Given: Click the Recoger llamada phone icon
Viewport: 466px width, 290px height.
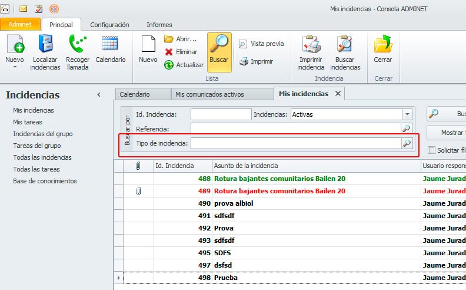Looking at the screenshot, I should pyautogui.click(x=77, y=45).
